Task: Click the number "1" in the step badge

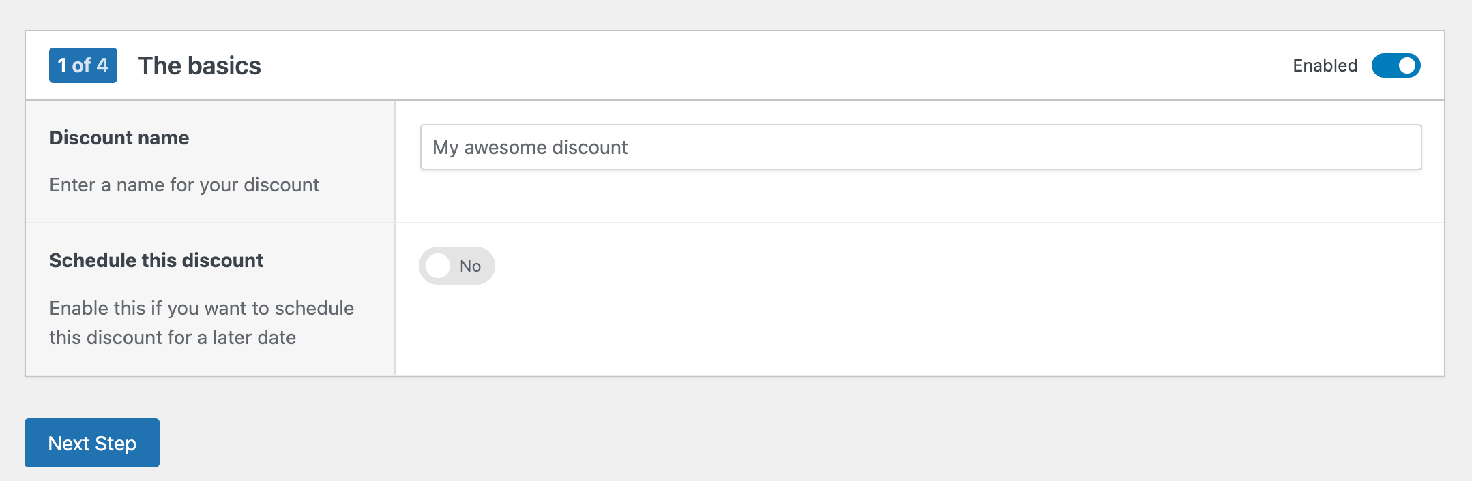Action: (62, 65)
